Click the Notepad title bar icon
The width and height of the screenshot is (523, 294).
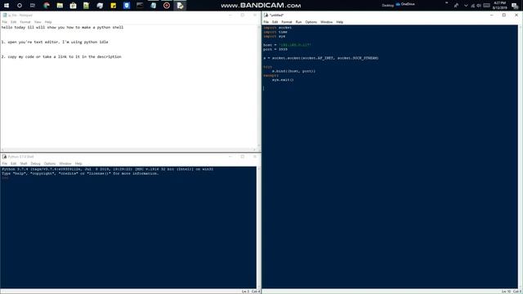[5, 15]
